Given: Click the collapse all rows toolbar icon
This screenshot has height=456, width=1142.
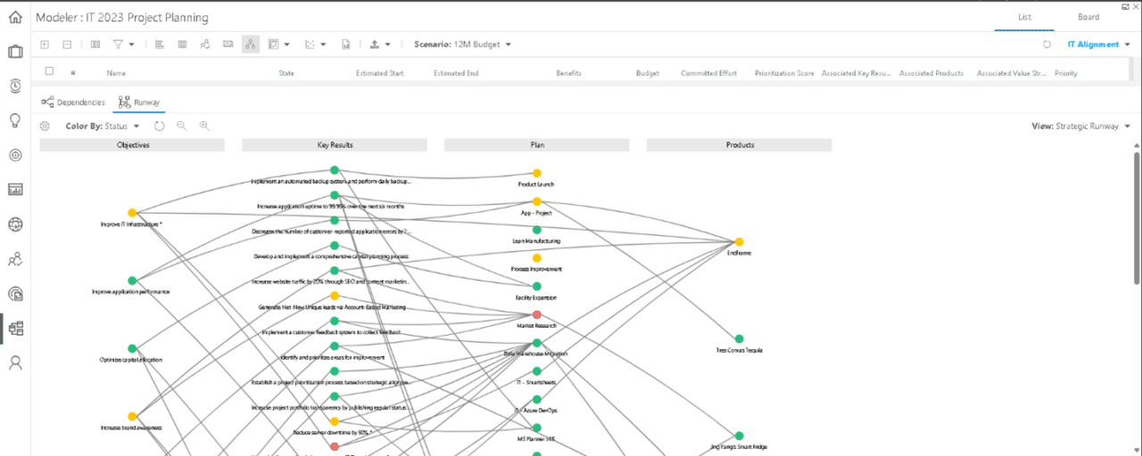Looking at the screenshot, I should [67, 45].
